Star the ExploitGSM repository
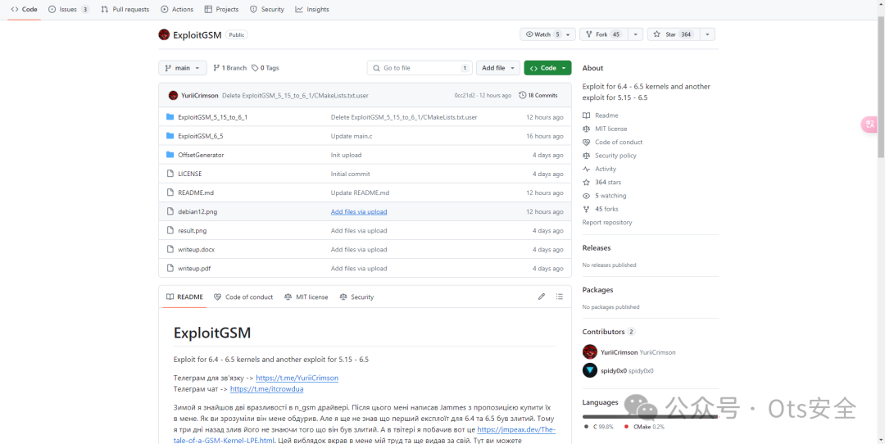The width and height of the screenshot is (885, 444). 674,34
